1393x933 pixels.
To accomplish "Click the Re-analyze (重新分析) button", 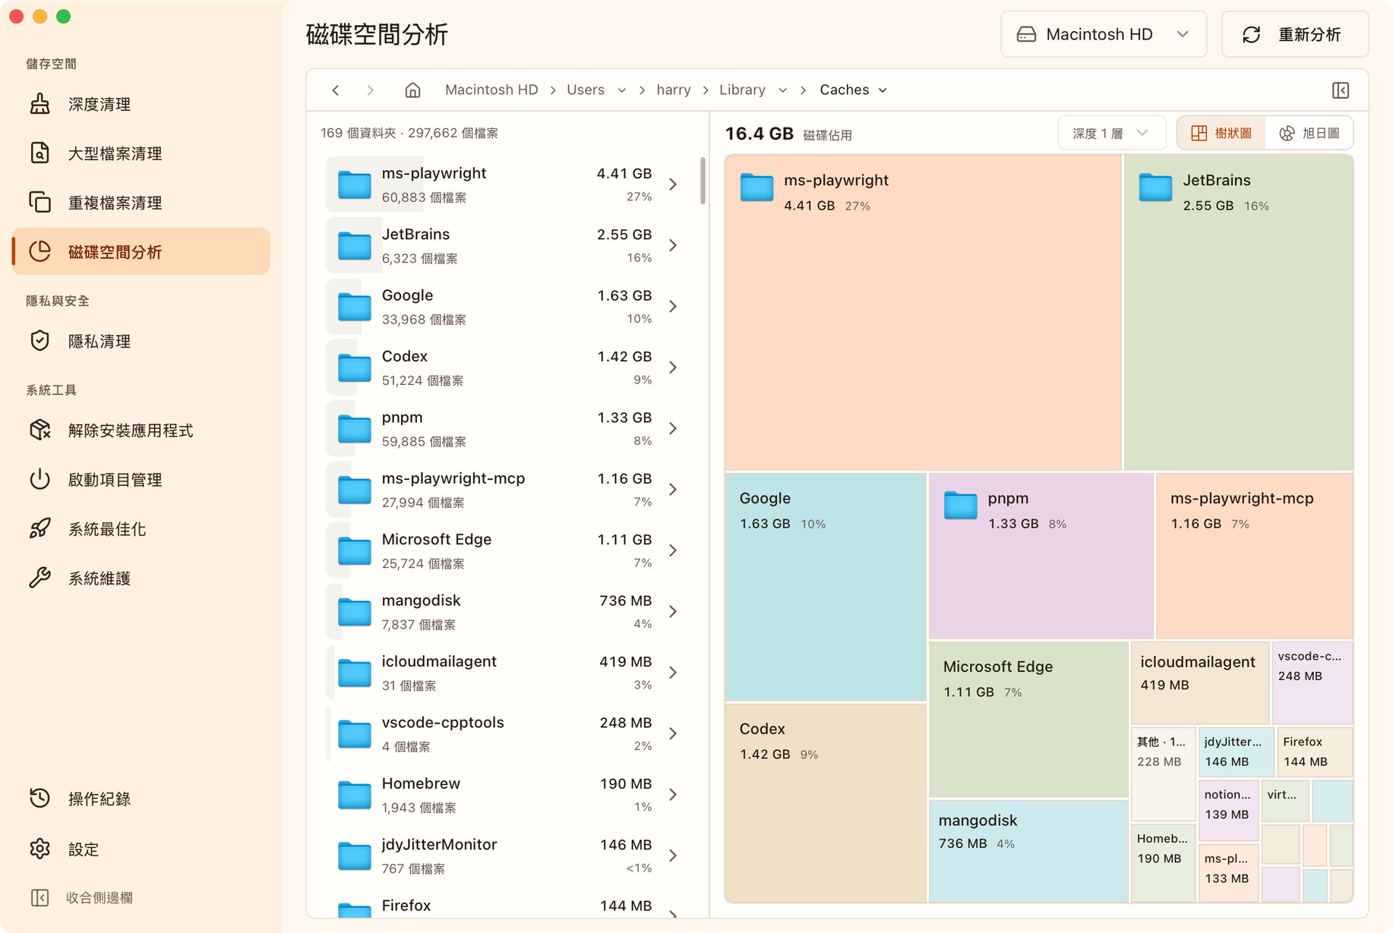I will point(1295,34).
